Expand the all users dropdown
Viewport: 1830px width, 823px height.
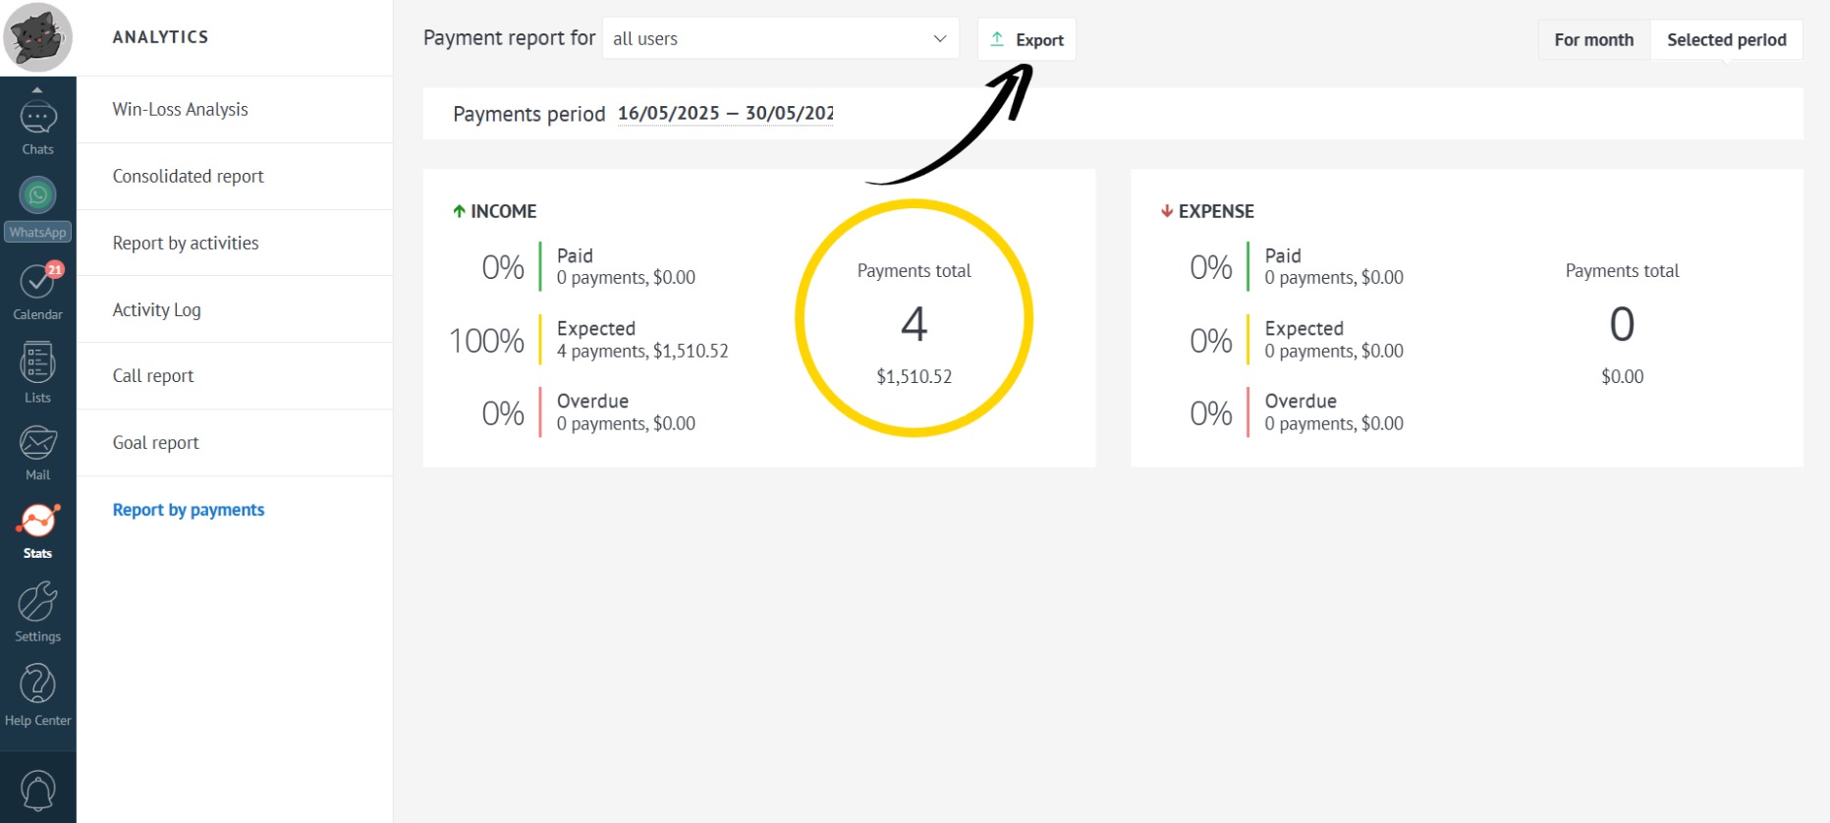780,39
